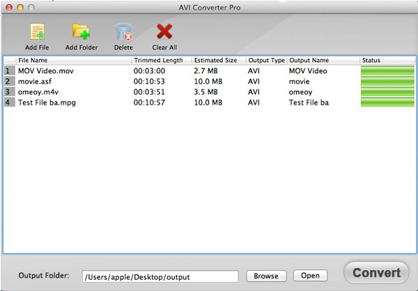The height and width of the screenshot is (291, 418).
Task: Click row number 1 cell
Action: tap(9, 70)
